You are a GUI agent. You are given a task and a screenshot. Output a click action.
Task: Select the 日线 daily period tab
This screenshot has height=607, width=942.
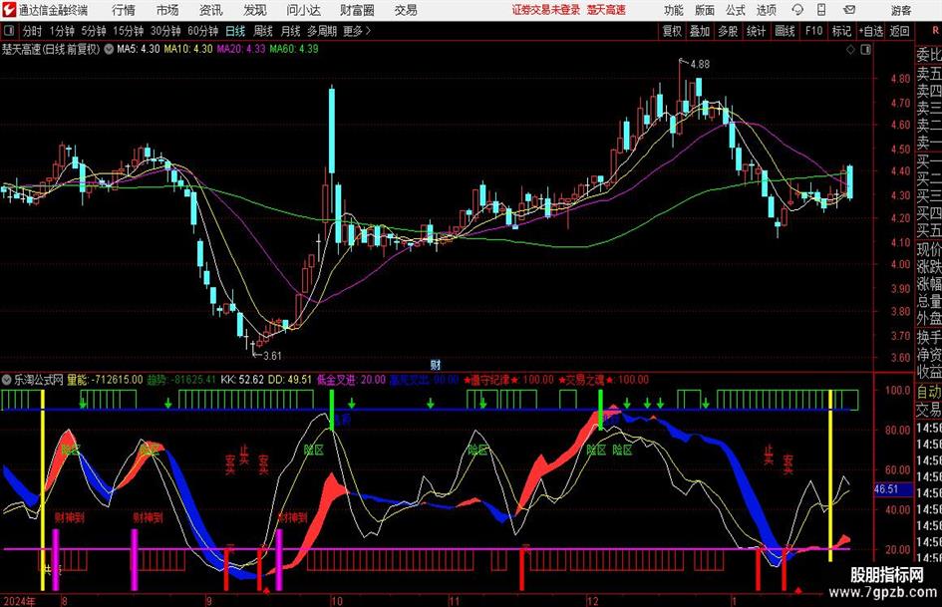point(235,31)
